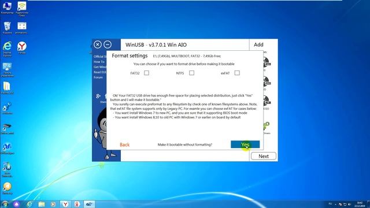Launch Internet Explorer from desktop shortcut

(x=8, y=49)
